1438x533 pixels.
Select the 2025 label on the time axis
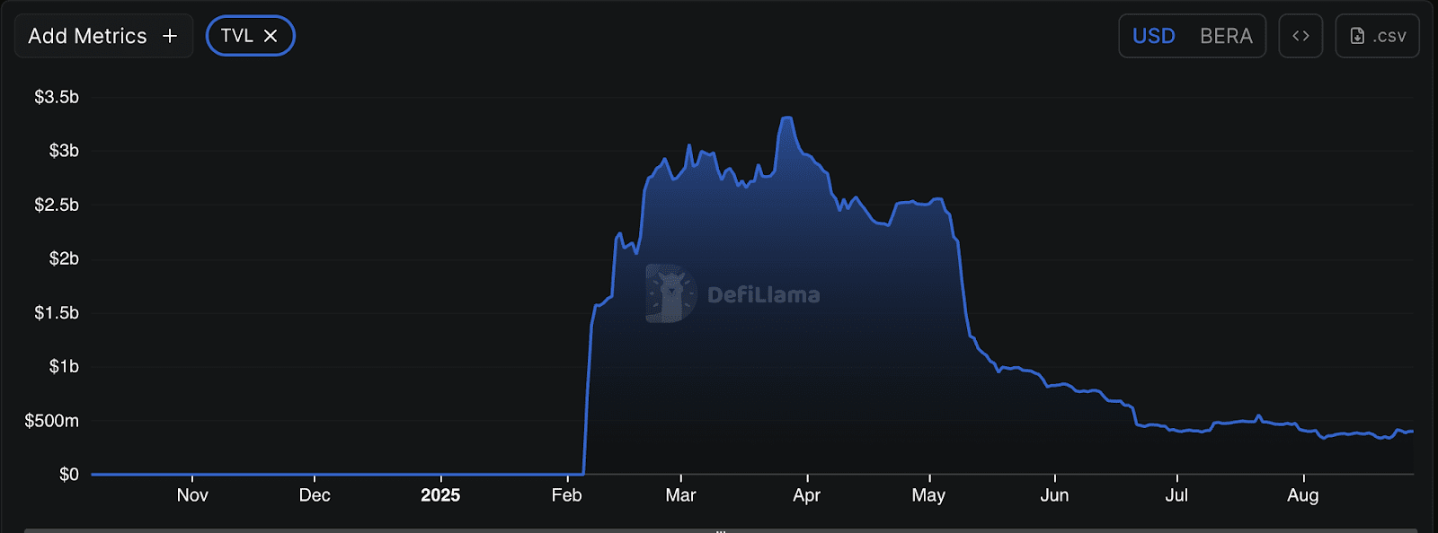pos(440,495)
